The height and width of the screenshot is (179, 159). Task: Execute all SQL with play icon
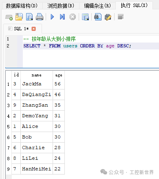[x=52, y=17]
